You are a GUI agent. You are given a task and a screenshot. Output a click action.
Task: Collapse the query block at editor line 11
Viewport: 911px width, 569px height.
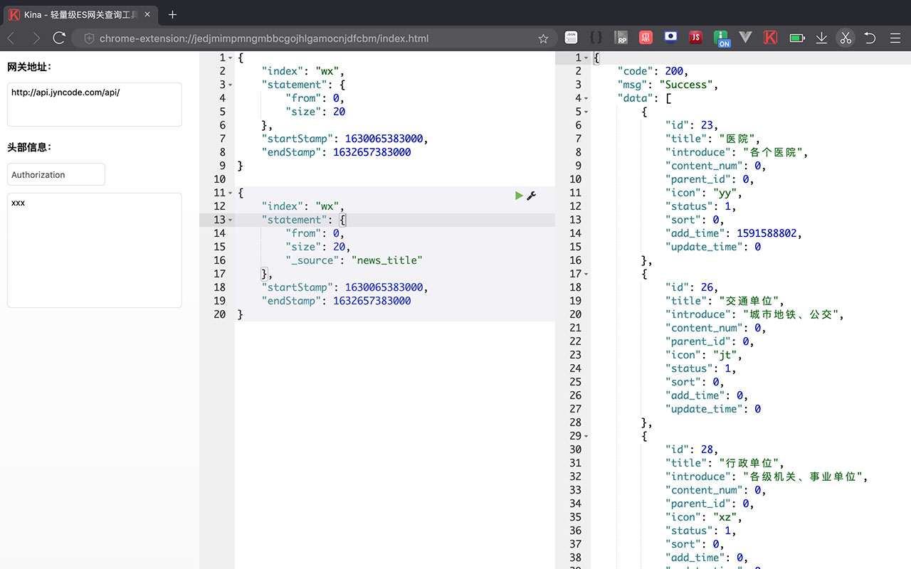pos(230,193)
